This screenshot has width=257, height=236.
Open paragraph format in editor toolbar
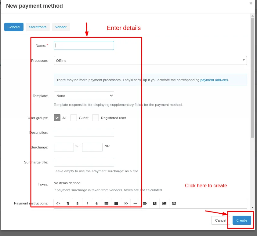68,203
